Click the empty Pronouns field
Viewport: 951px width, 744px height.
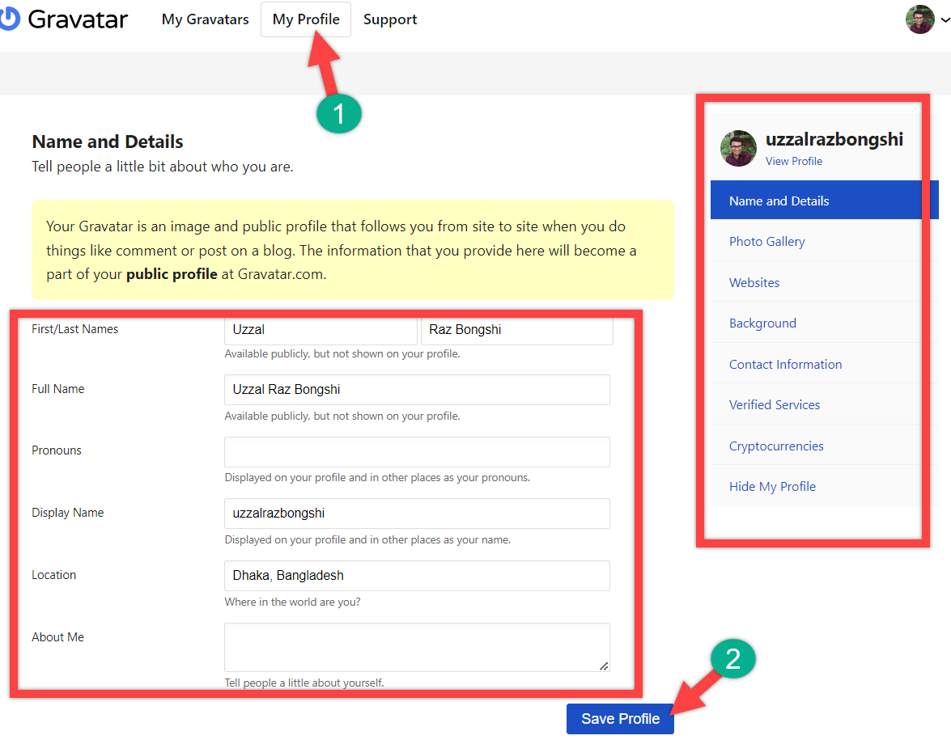[x=418, y=452]
